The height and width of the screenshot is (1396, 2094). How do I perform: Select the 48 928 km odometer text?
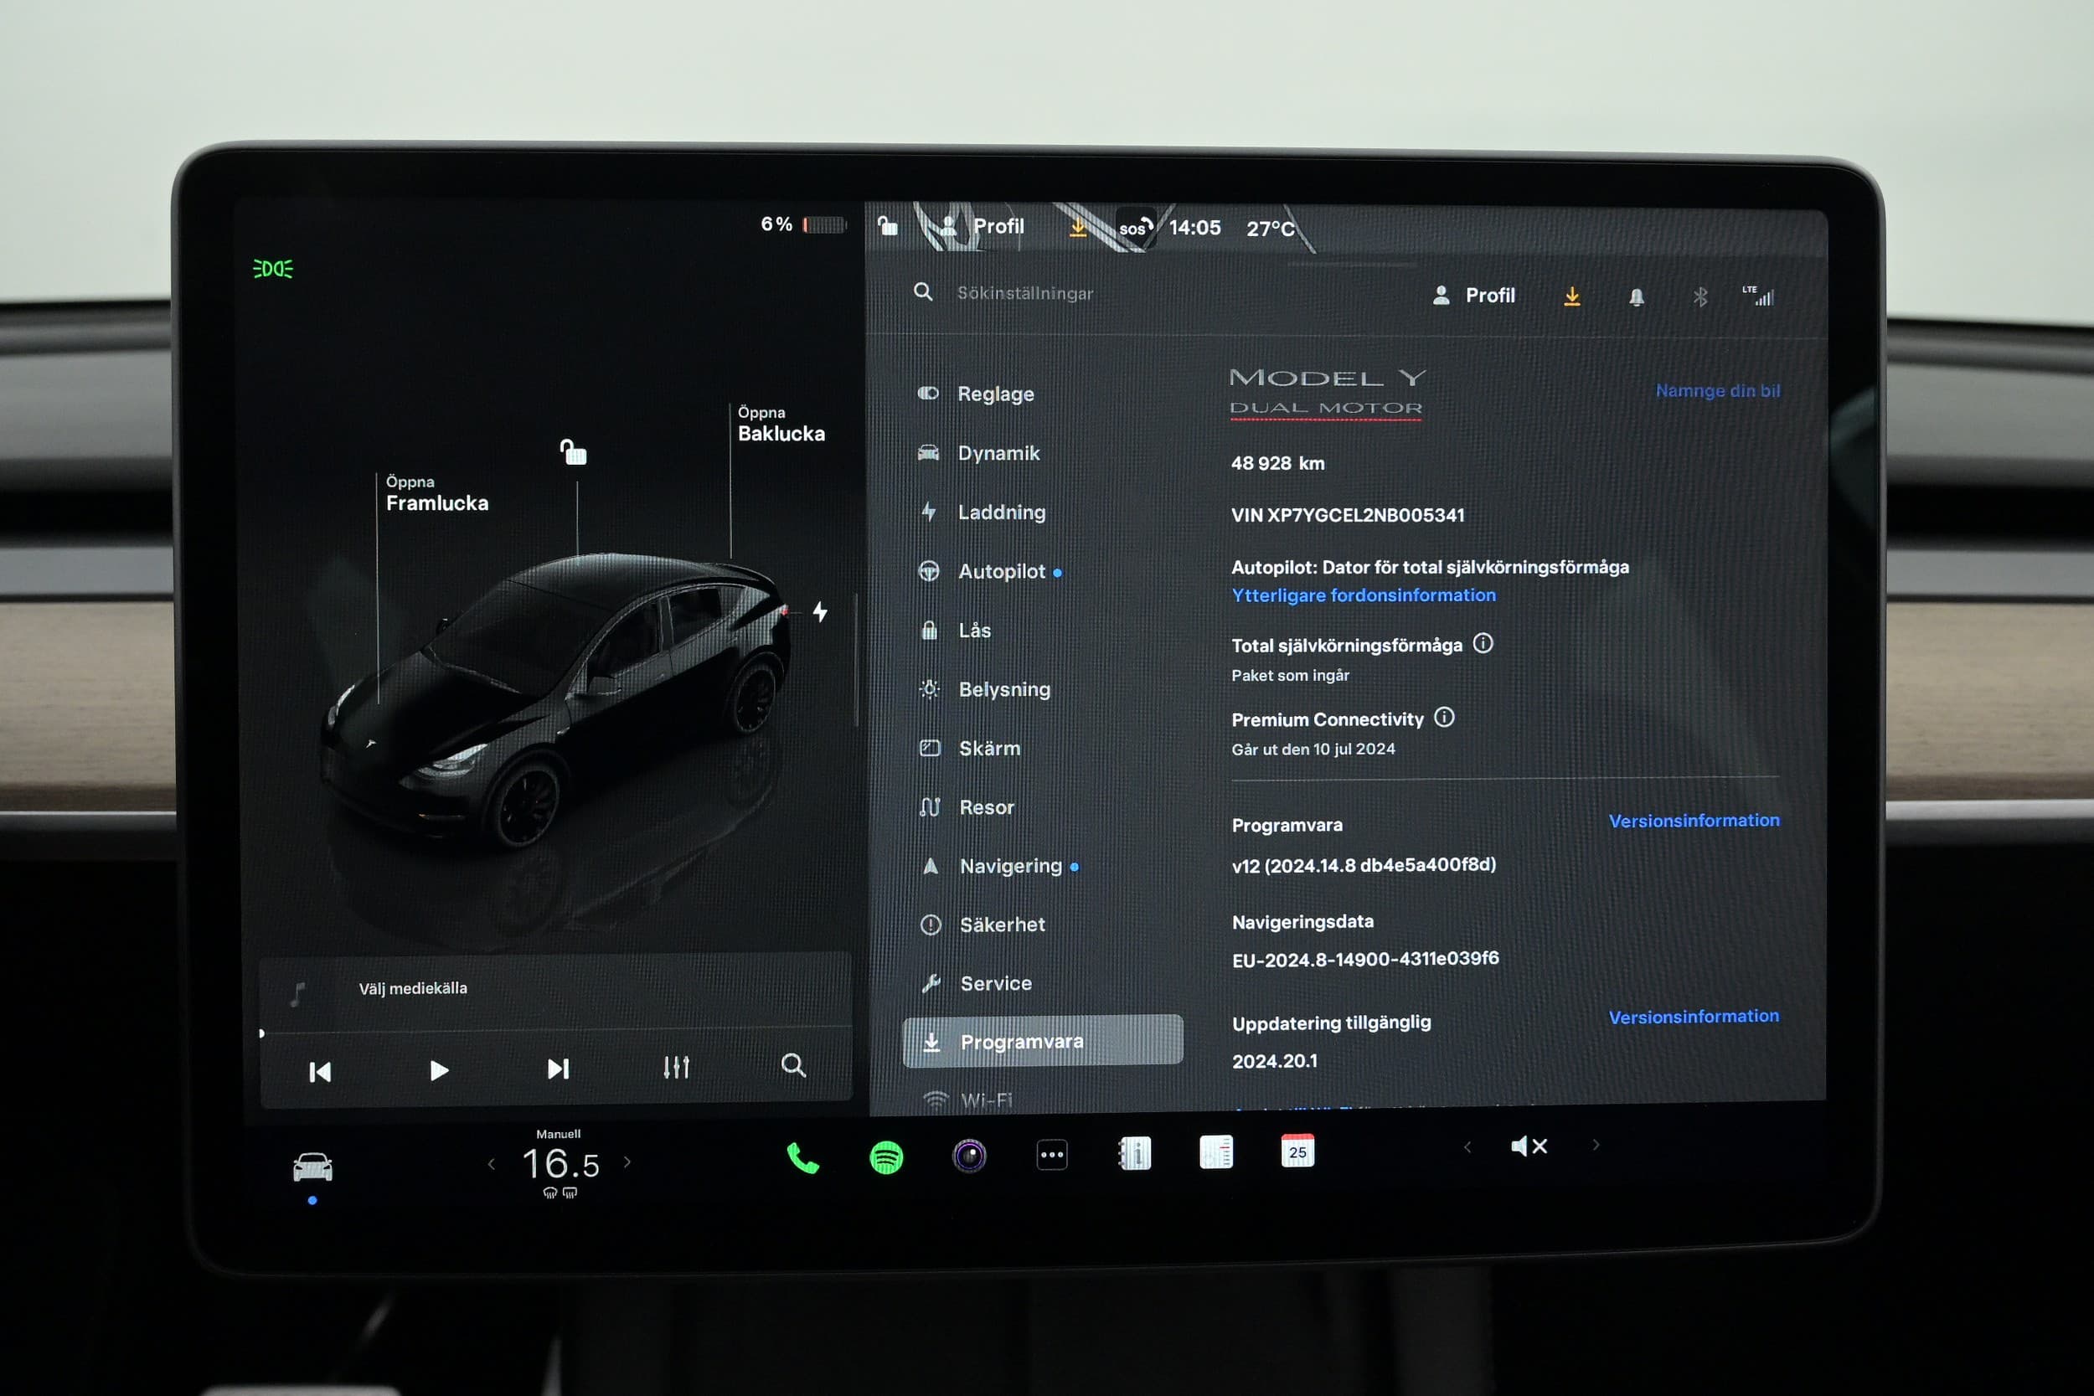click(x=1277, y=463)
